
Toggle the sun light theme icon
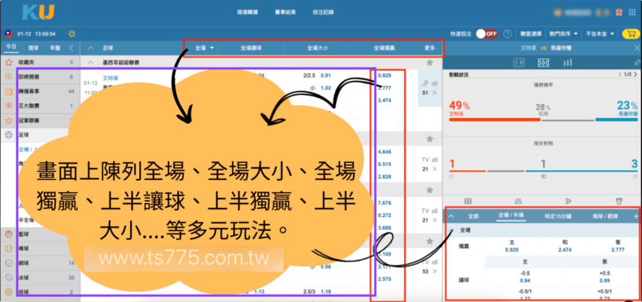71,34
